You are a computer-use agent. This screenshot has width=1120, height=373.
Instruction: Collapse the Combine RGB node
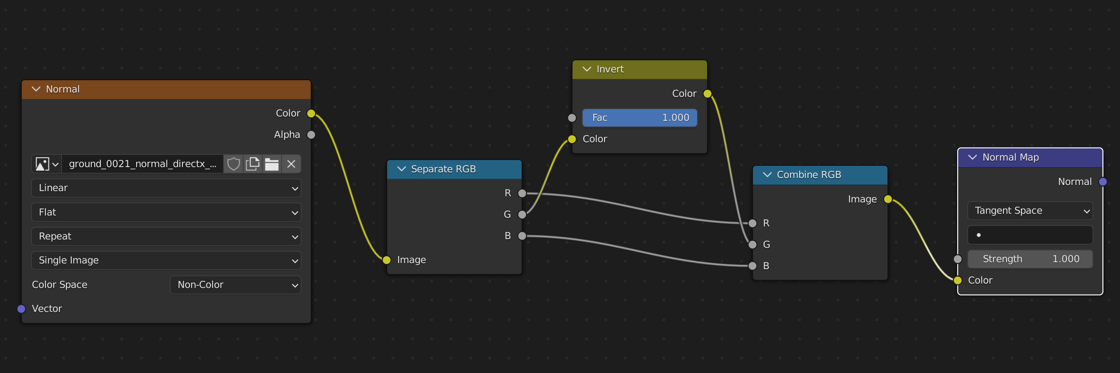pyautogui.click(x=767, y=175)
